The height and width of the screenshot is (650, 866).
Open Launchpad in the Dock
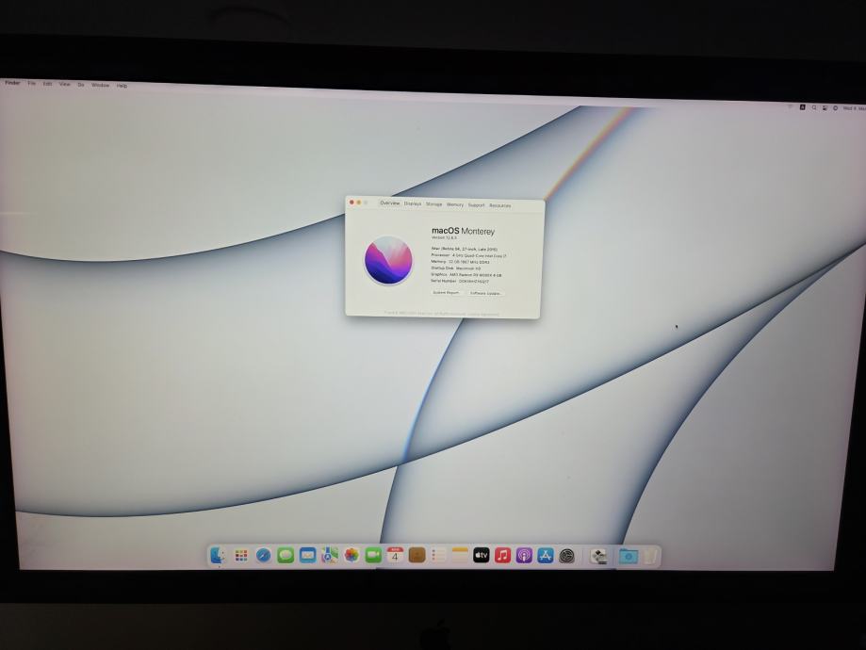point(241,555)
